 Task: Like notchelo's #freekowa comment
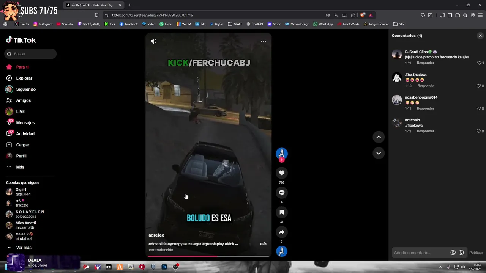tap(478, 131)
